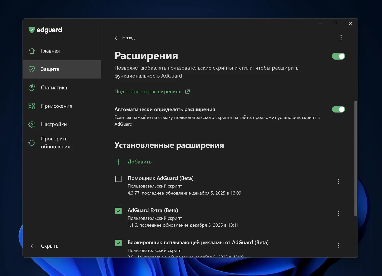This screenshot has height=276, width=382.
Task: Maximize the AdGuard window
Action: point(335,23)
